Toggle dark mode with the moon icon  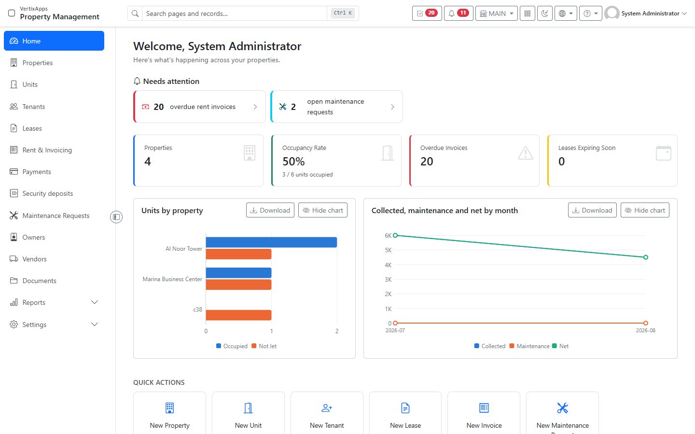pyautogui.click(x=545, y=14)
